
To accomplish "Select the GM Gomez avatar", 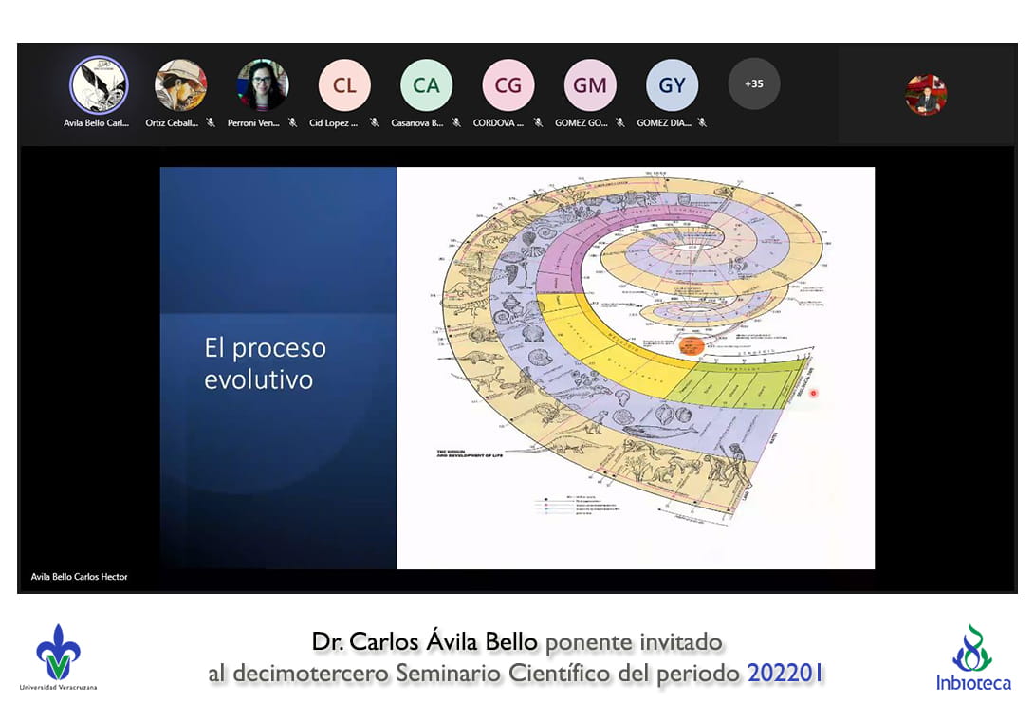I will pyautogui.click(x=590, y=85).
